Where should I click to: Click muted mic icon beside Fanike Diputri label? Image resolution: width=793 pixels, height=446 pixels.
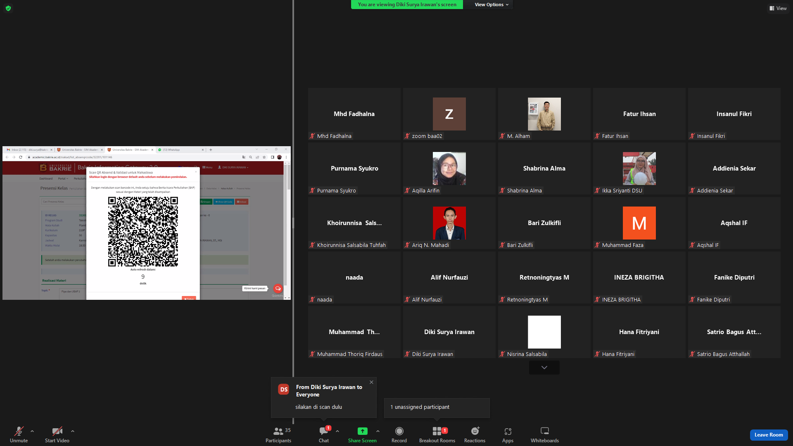pyautogui.click(x=693, y=300)
